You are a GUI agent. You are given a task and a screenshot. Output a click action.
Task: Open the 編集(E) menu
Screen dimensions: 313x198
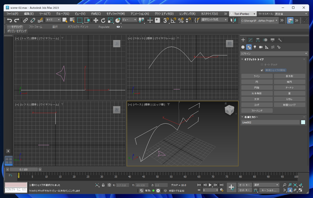click(x=29, y=14)
